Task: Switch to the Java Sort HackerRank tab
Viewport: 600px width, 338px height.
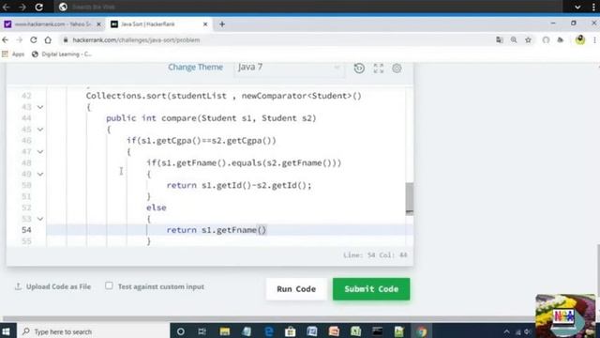Action: (x=158, y=24)
